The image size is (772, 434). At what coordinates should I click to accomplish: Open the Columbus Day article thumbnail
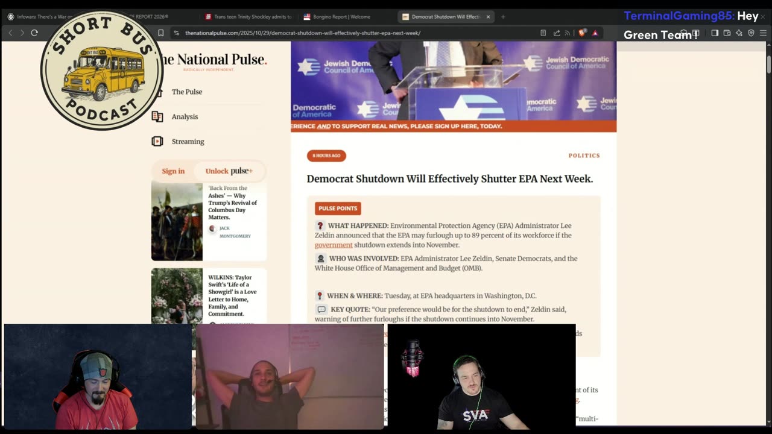tap(177, 221)
